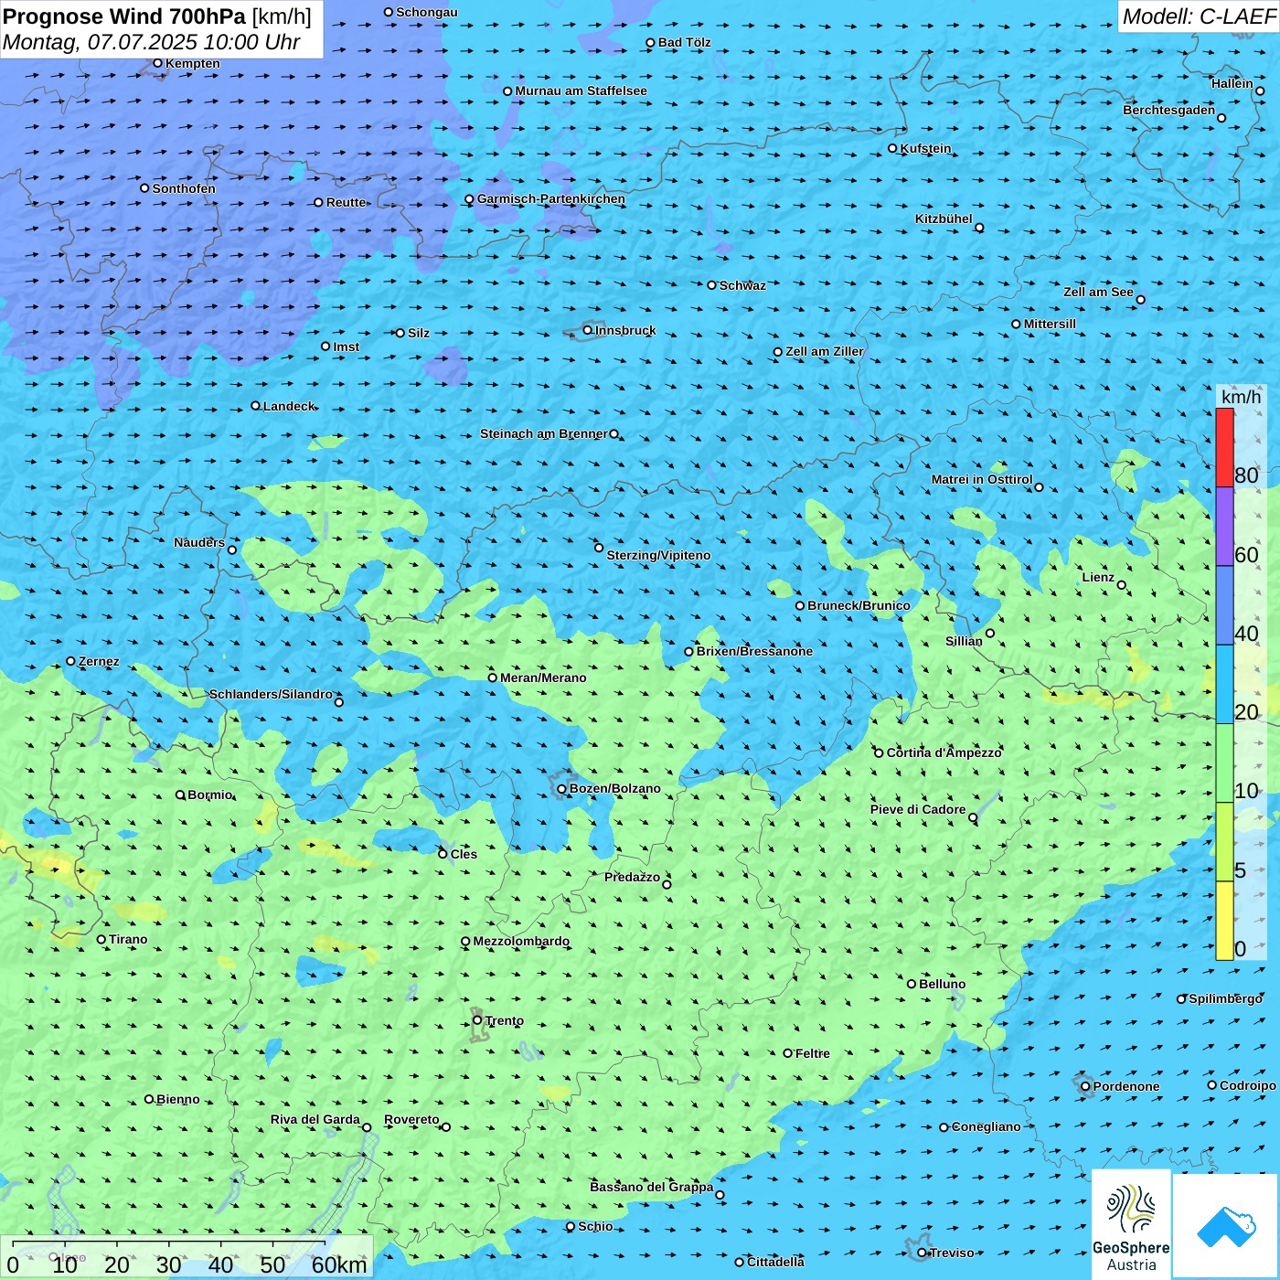This screenshot has width=1280, height=1280.
Task: Click the green 10–20 km/h legend band
Action: 1224,763
